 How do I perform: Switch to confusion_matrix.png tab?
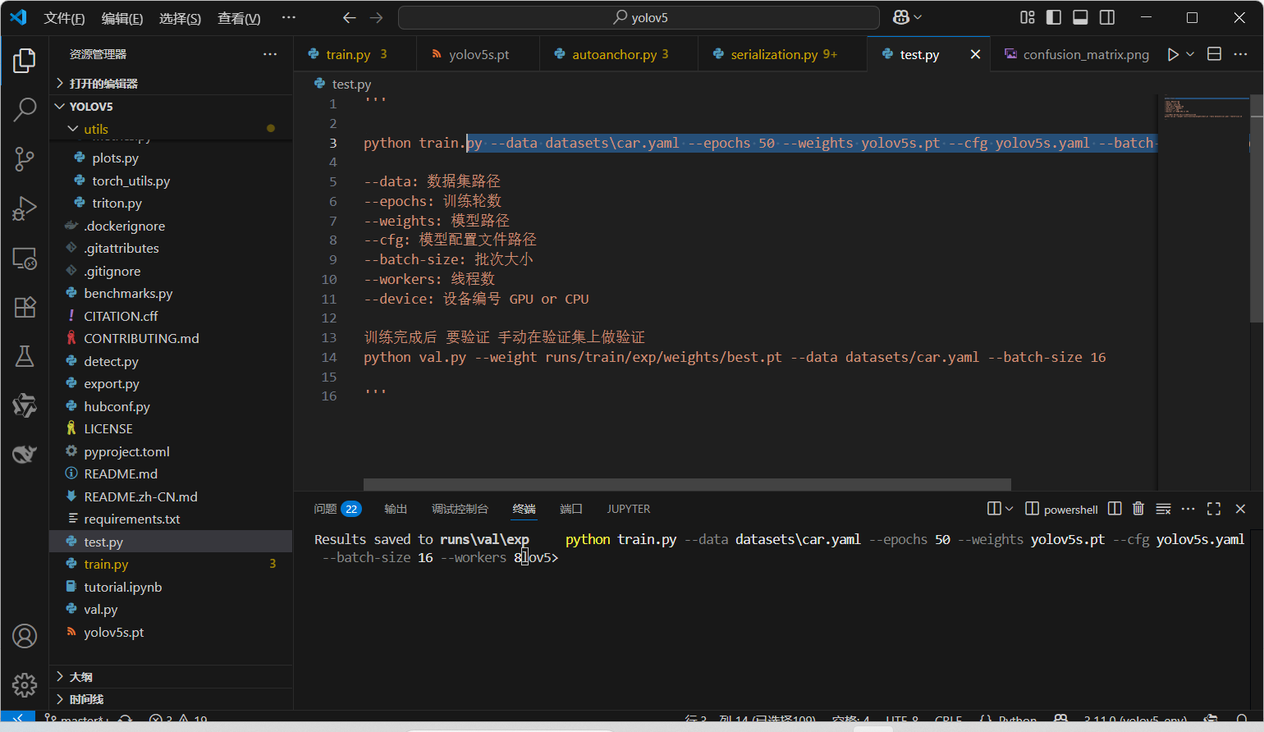point(1076,54)
